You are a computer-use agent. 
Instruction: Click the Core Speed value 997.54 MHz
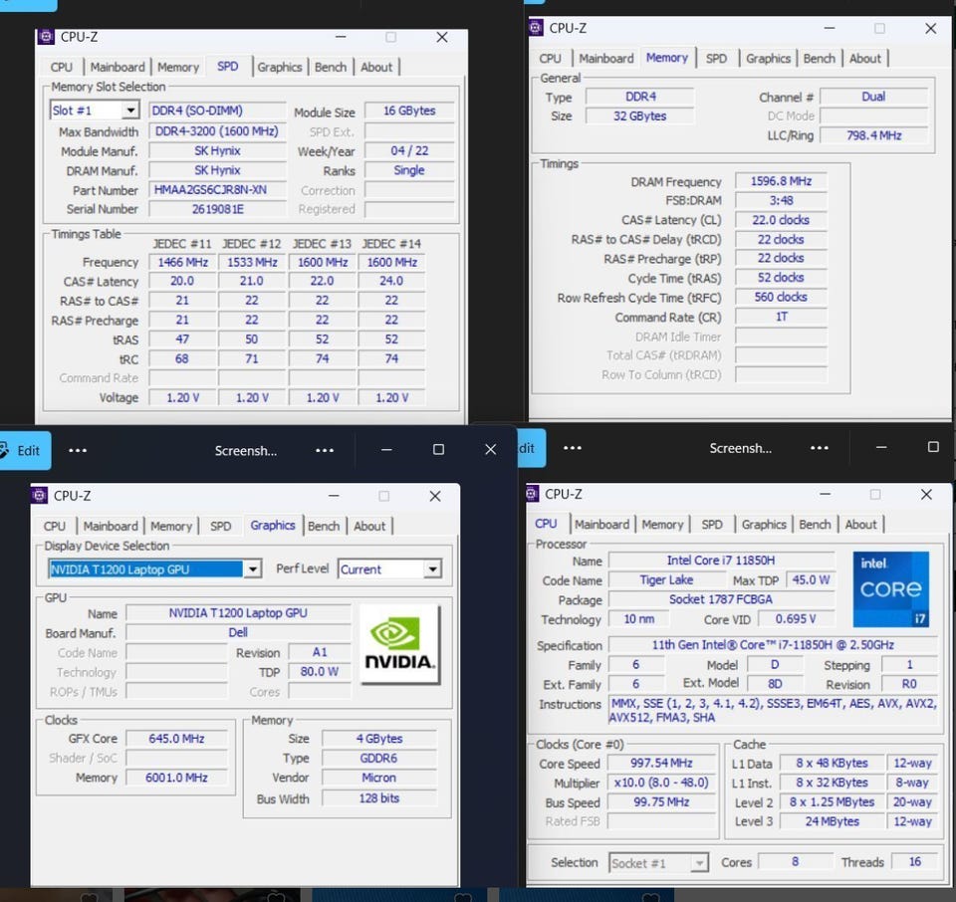[x=661, y=763]
